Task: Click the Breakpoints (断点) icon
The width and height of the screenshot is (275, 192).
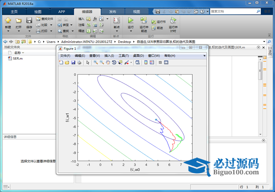Action: [117, 20]
